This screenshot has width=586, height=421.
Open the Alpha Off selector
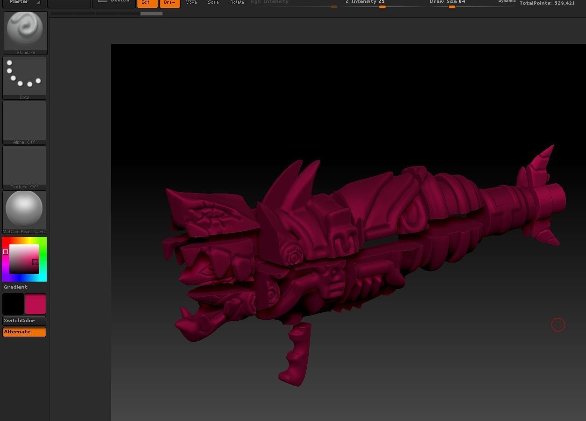[x=24, y=123]
